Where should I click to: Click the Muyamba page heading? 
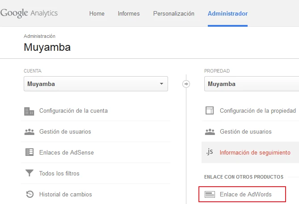click(x=47, y=47)
